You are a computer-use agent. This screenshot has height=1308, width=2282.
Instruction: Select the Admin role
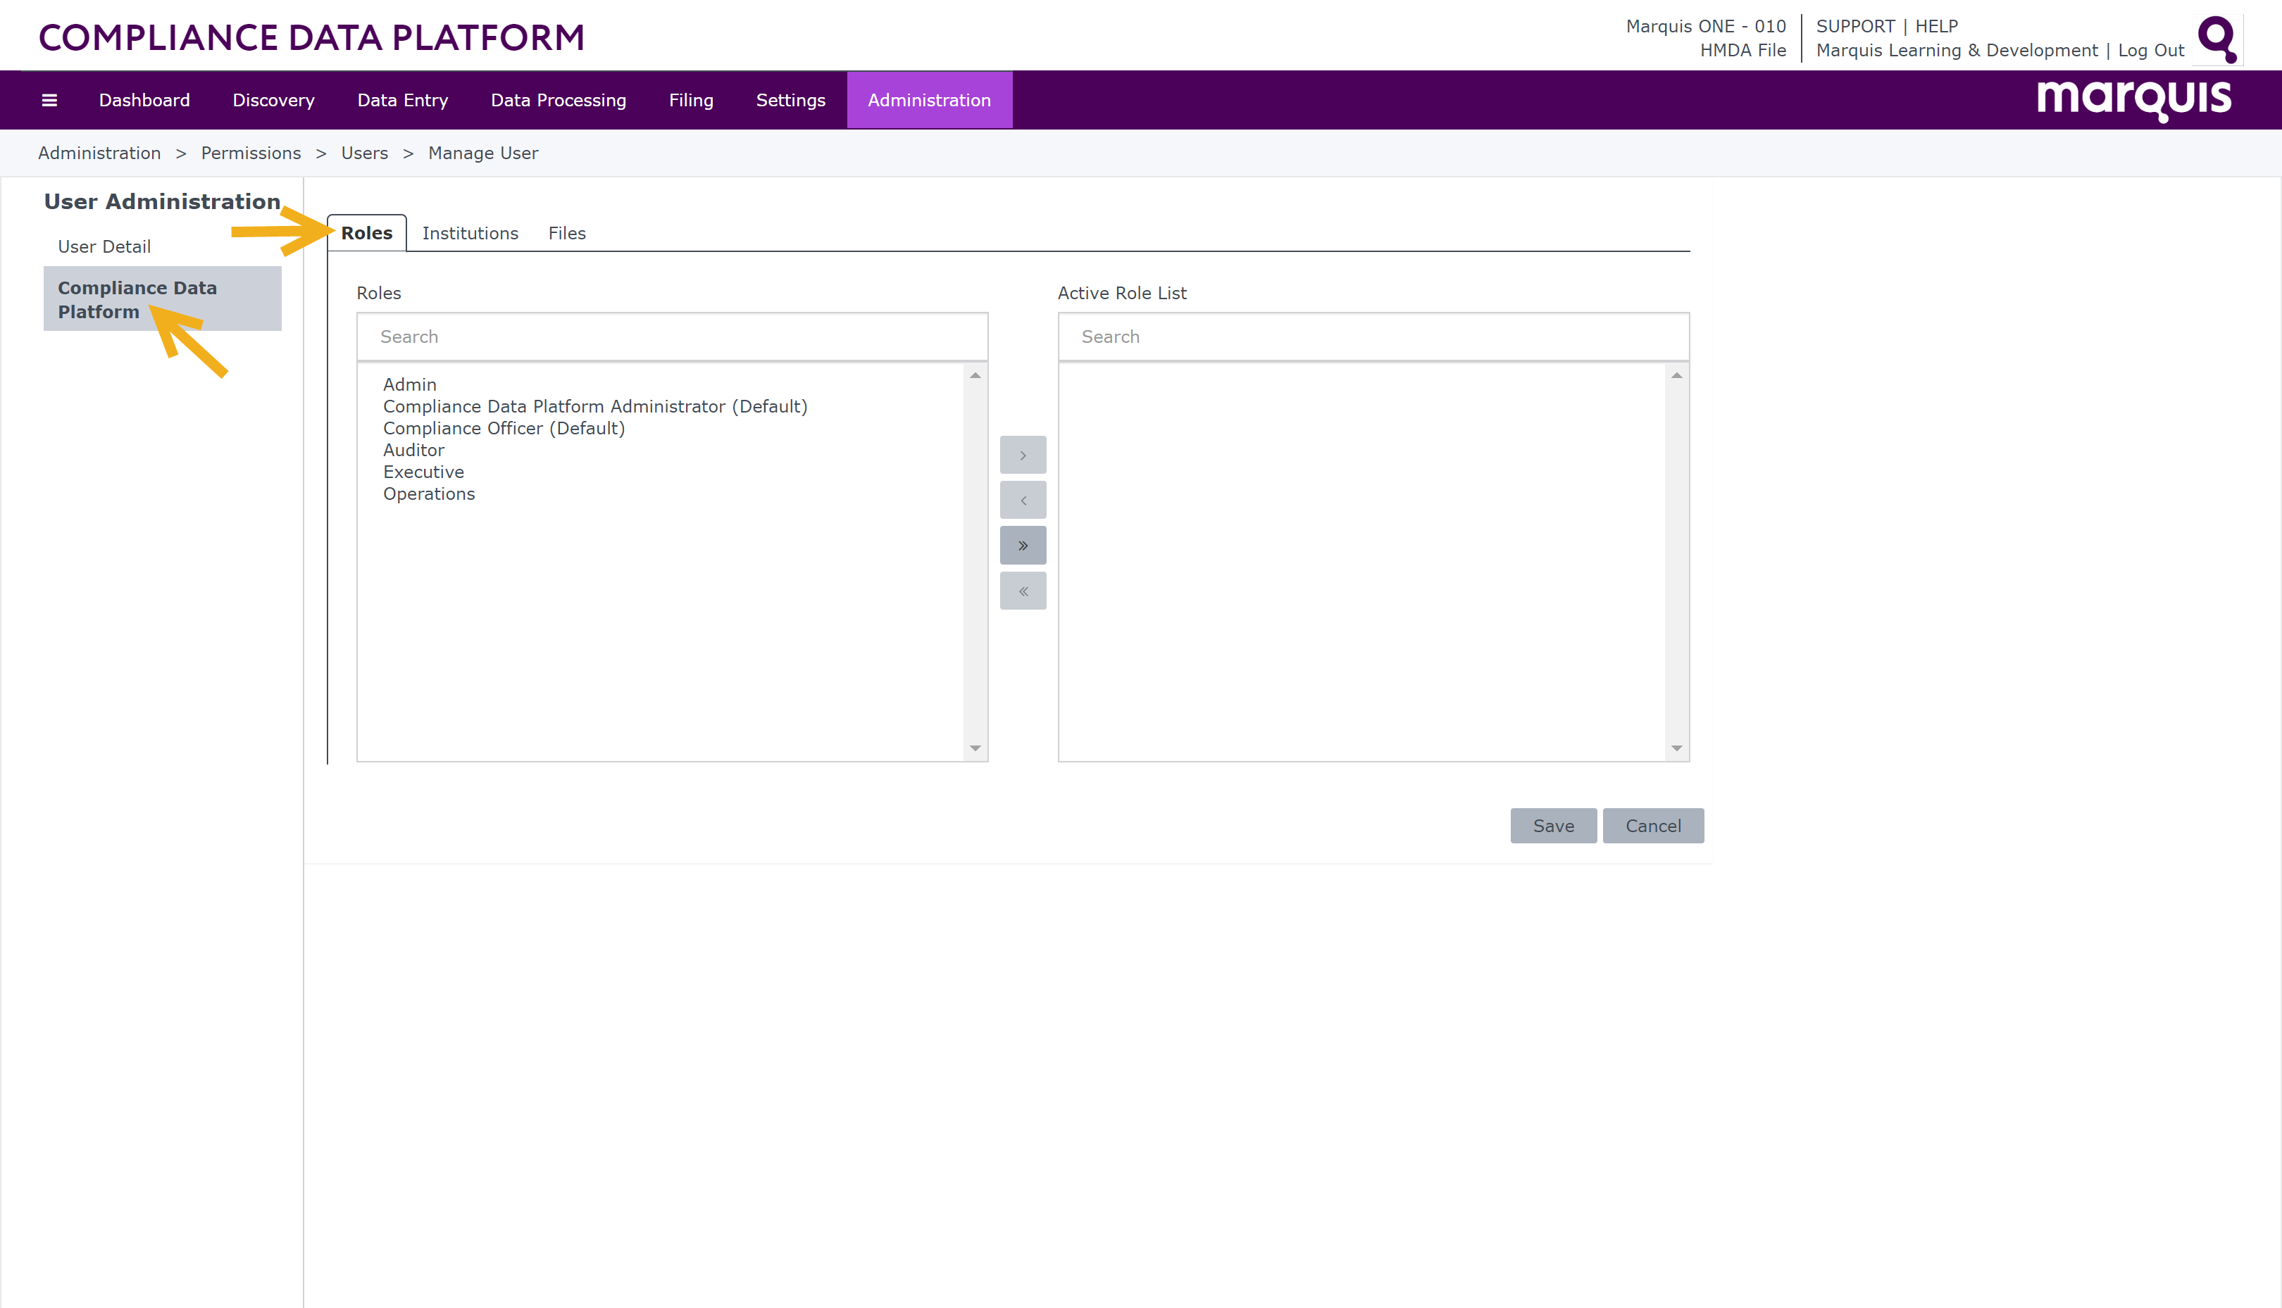(x=410, y=384)
